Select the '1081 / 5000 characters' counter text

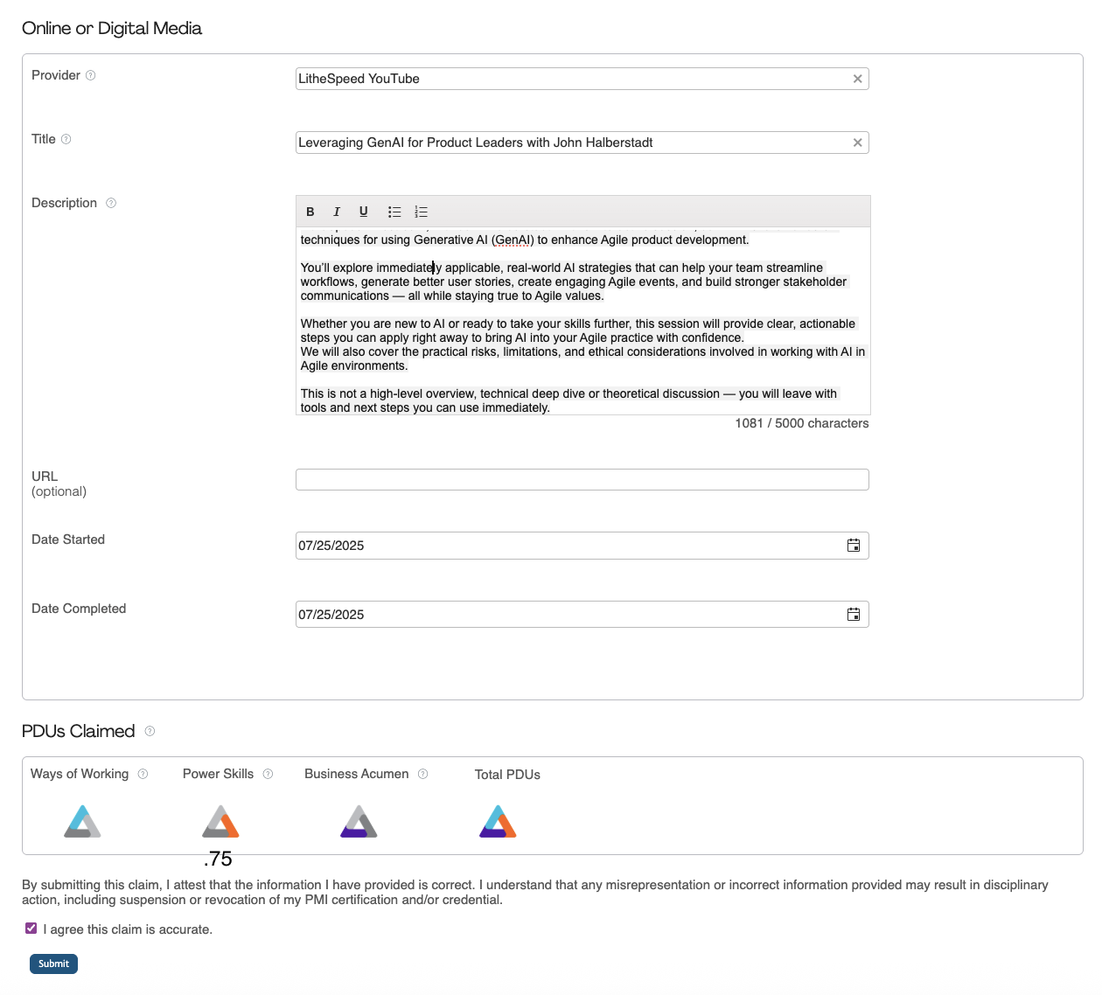[802, 423]
